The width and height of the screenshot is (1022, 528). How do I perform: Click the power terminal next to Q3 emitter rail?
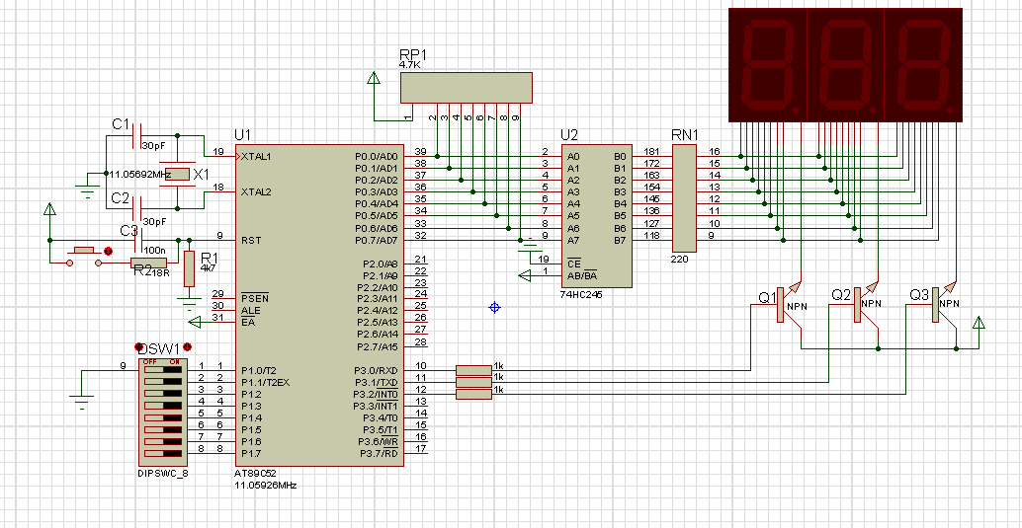pyautogui.click(x=978, y=324)
